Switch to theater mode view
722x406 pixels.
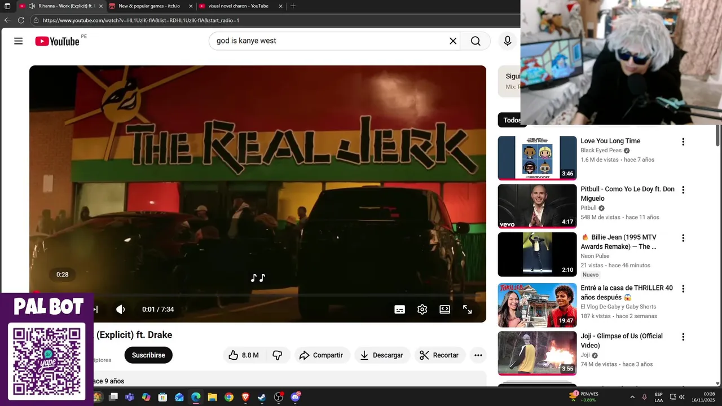[x=444, y=309]
